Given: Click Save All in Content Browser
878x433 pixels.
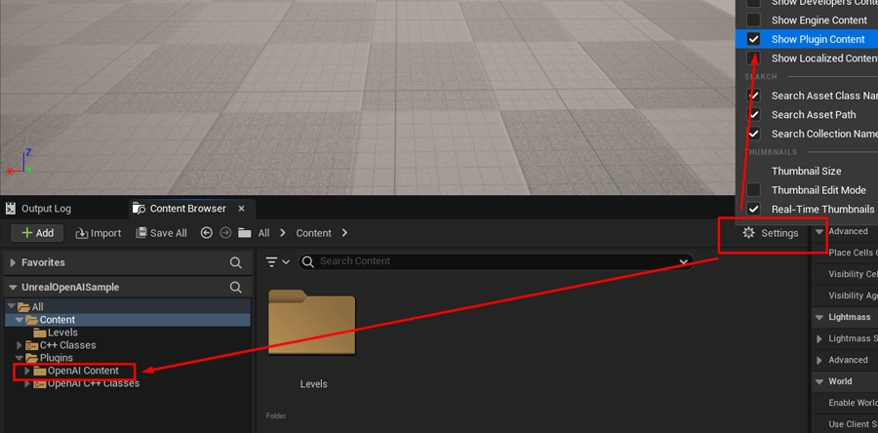Looking at the screenshot, I should [162, 233].
